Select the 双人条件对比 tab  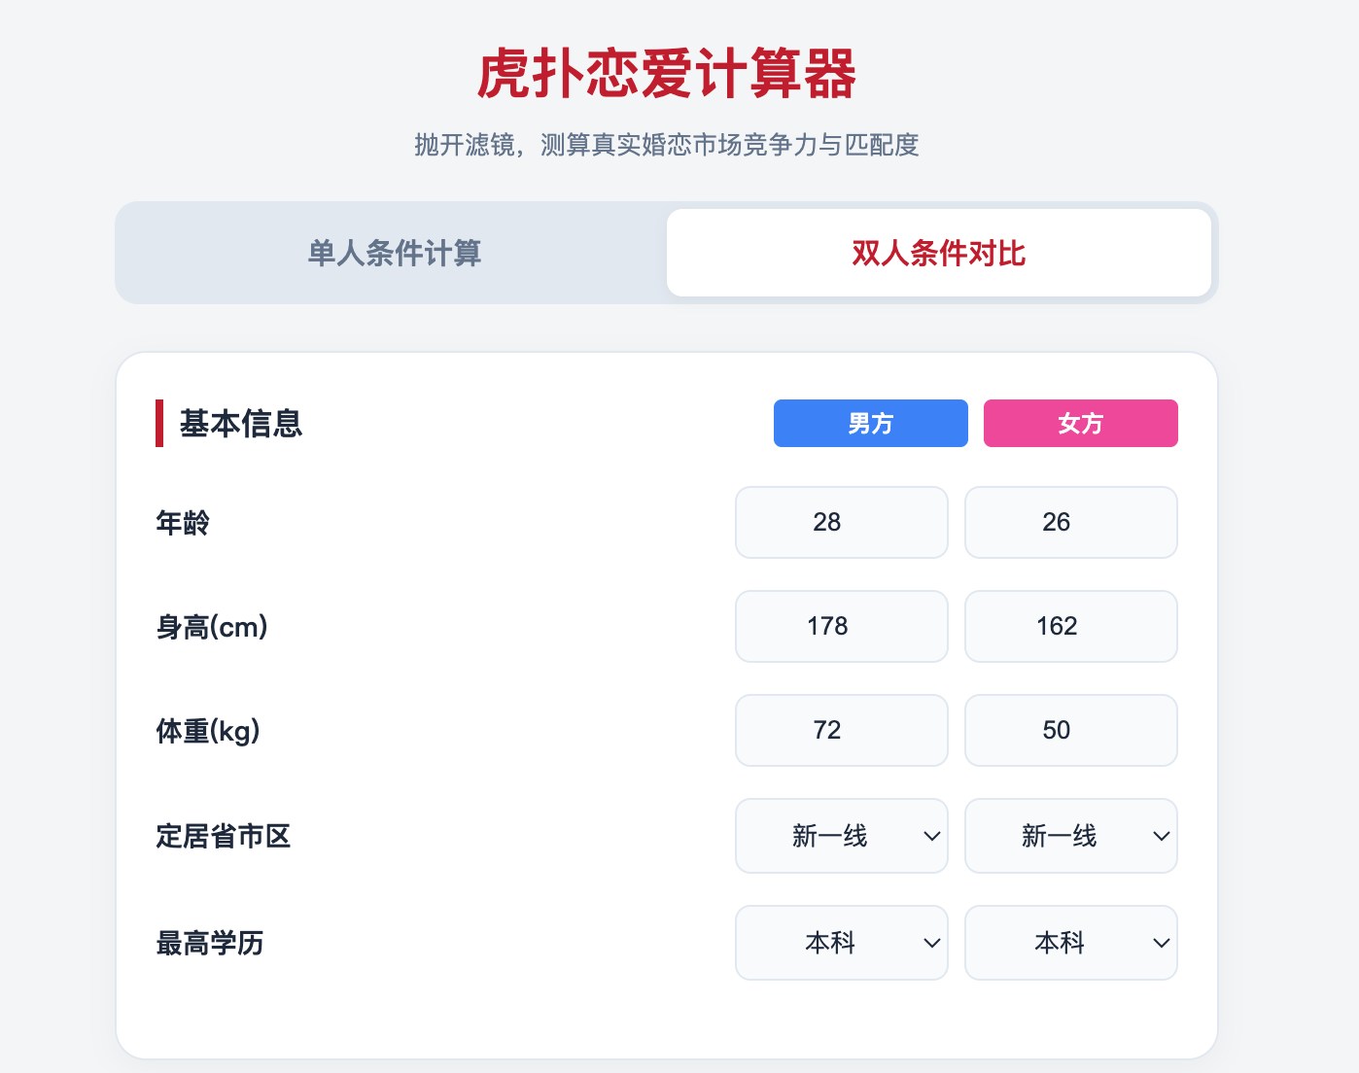938,253
